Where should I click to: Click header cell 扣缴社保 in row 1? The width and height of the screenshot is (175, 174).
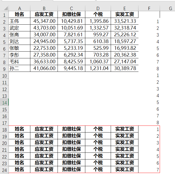coord(72,15)
